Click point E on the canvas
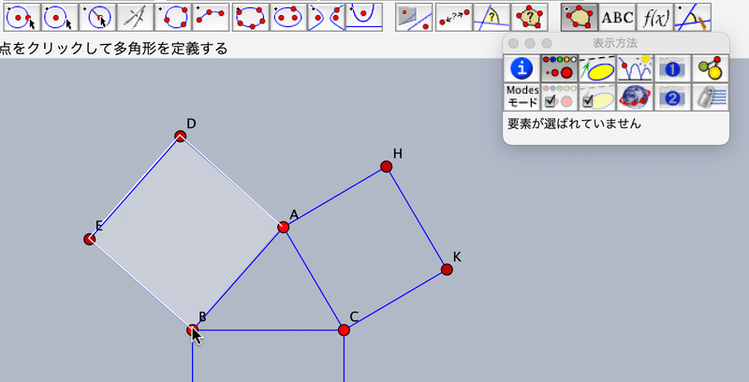The image size is (749, 382). tap(89, 239)
